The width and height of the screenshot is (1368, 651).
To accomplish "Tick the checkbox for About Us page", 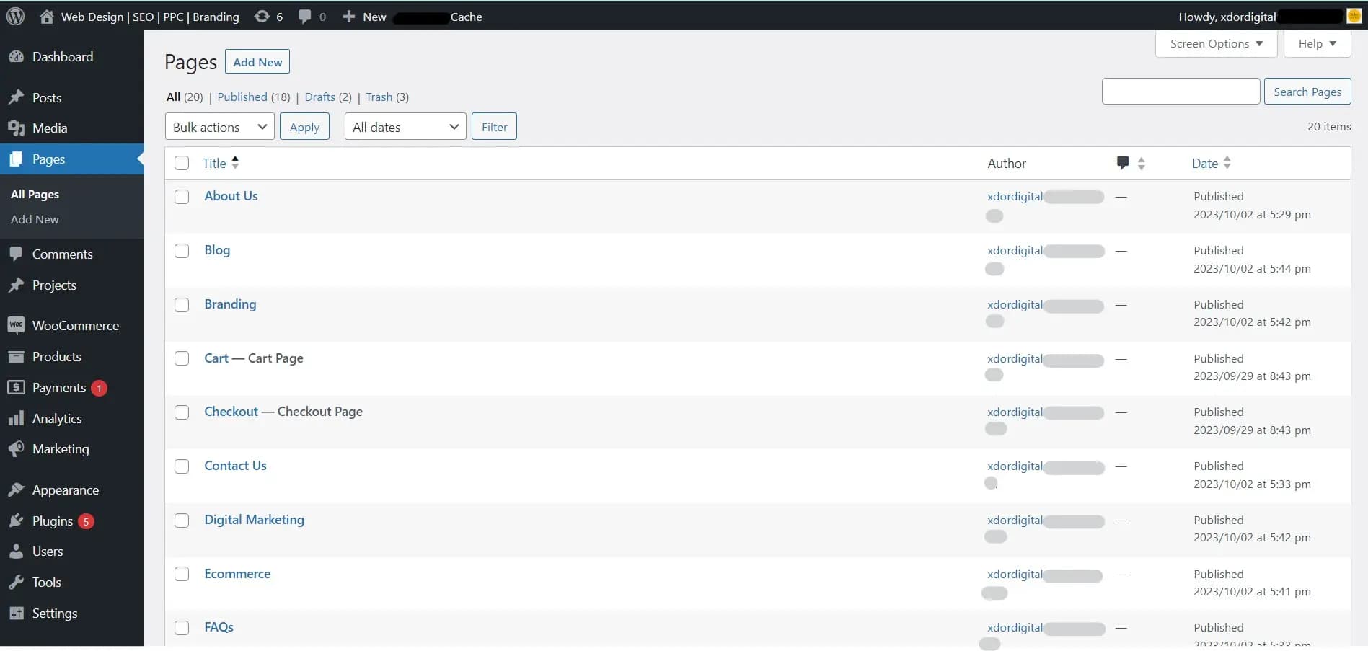I will click(x=182, y=197).
